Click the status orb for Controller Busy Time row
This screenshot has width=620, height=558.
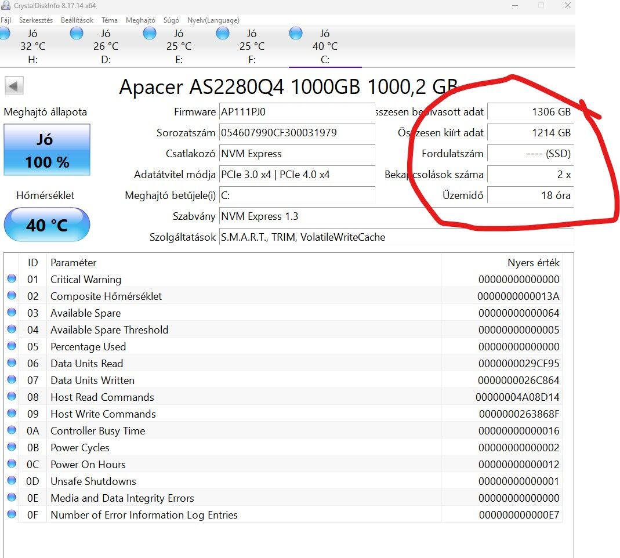[12, 430]
